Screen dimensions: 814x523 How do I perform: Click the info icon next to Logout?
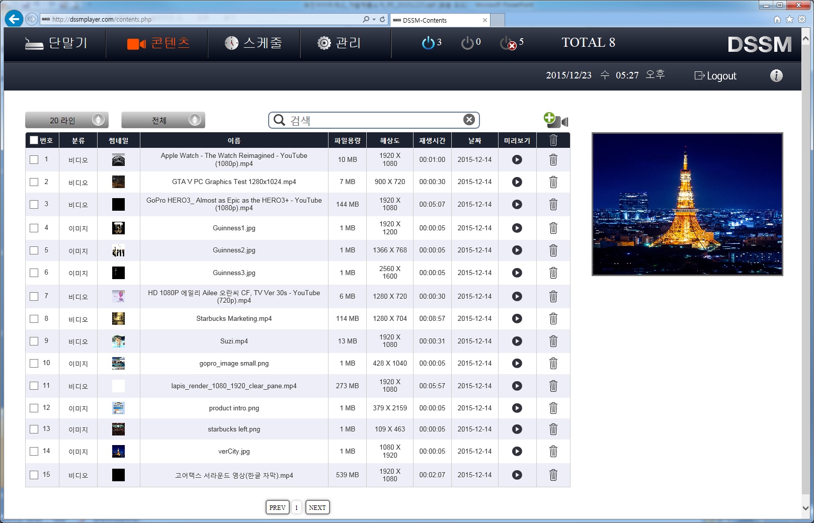pos(776,76)
